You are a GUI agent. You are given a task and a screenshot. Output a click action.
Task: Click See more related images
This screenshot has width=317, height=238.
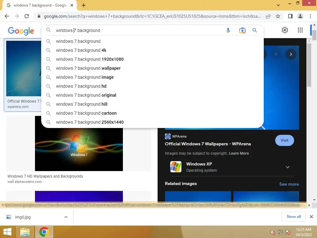click(x=289, y=184)
